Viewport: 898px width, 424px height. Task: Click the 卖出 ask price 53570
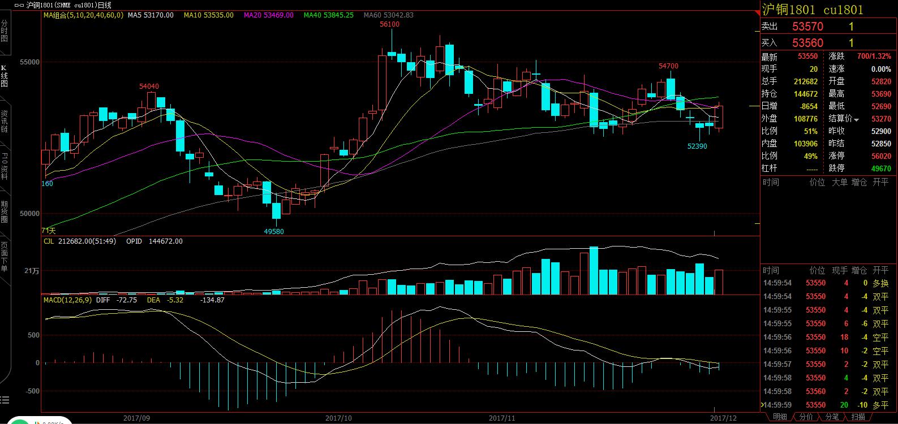pos(807,27)
